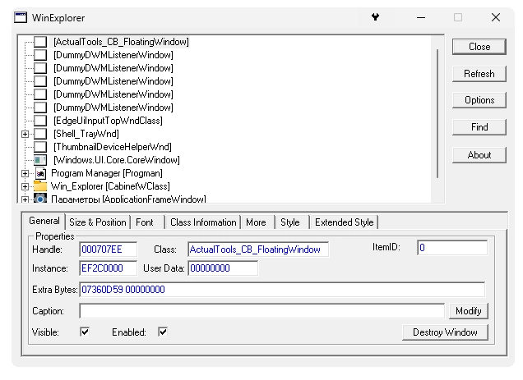This screenshot has width=523, height=380.
Task: Click the Extra Bytes field
Action: [282, 290]
